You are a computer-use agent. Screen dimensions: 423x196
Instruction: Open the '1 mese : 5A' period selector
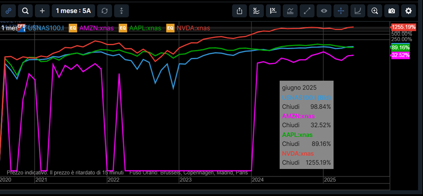click(x=73, y=11)
